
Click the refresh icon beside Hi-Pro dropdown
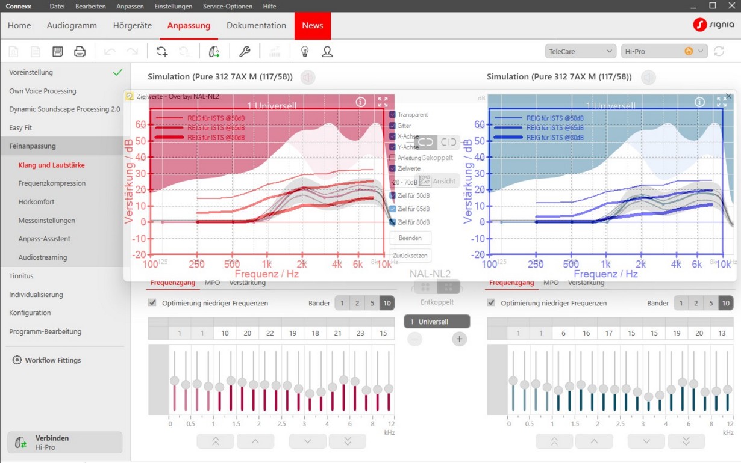719,51
